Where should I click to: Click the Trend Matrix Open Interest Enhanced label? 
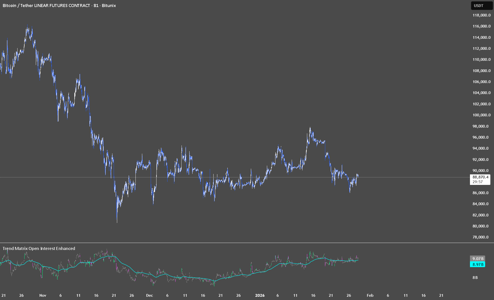pyautogui.click(x=39, y=248)
